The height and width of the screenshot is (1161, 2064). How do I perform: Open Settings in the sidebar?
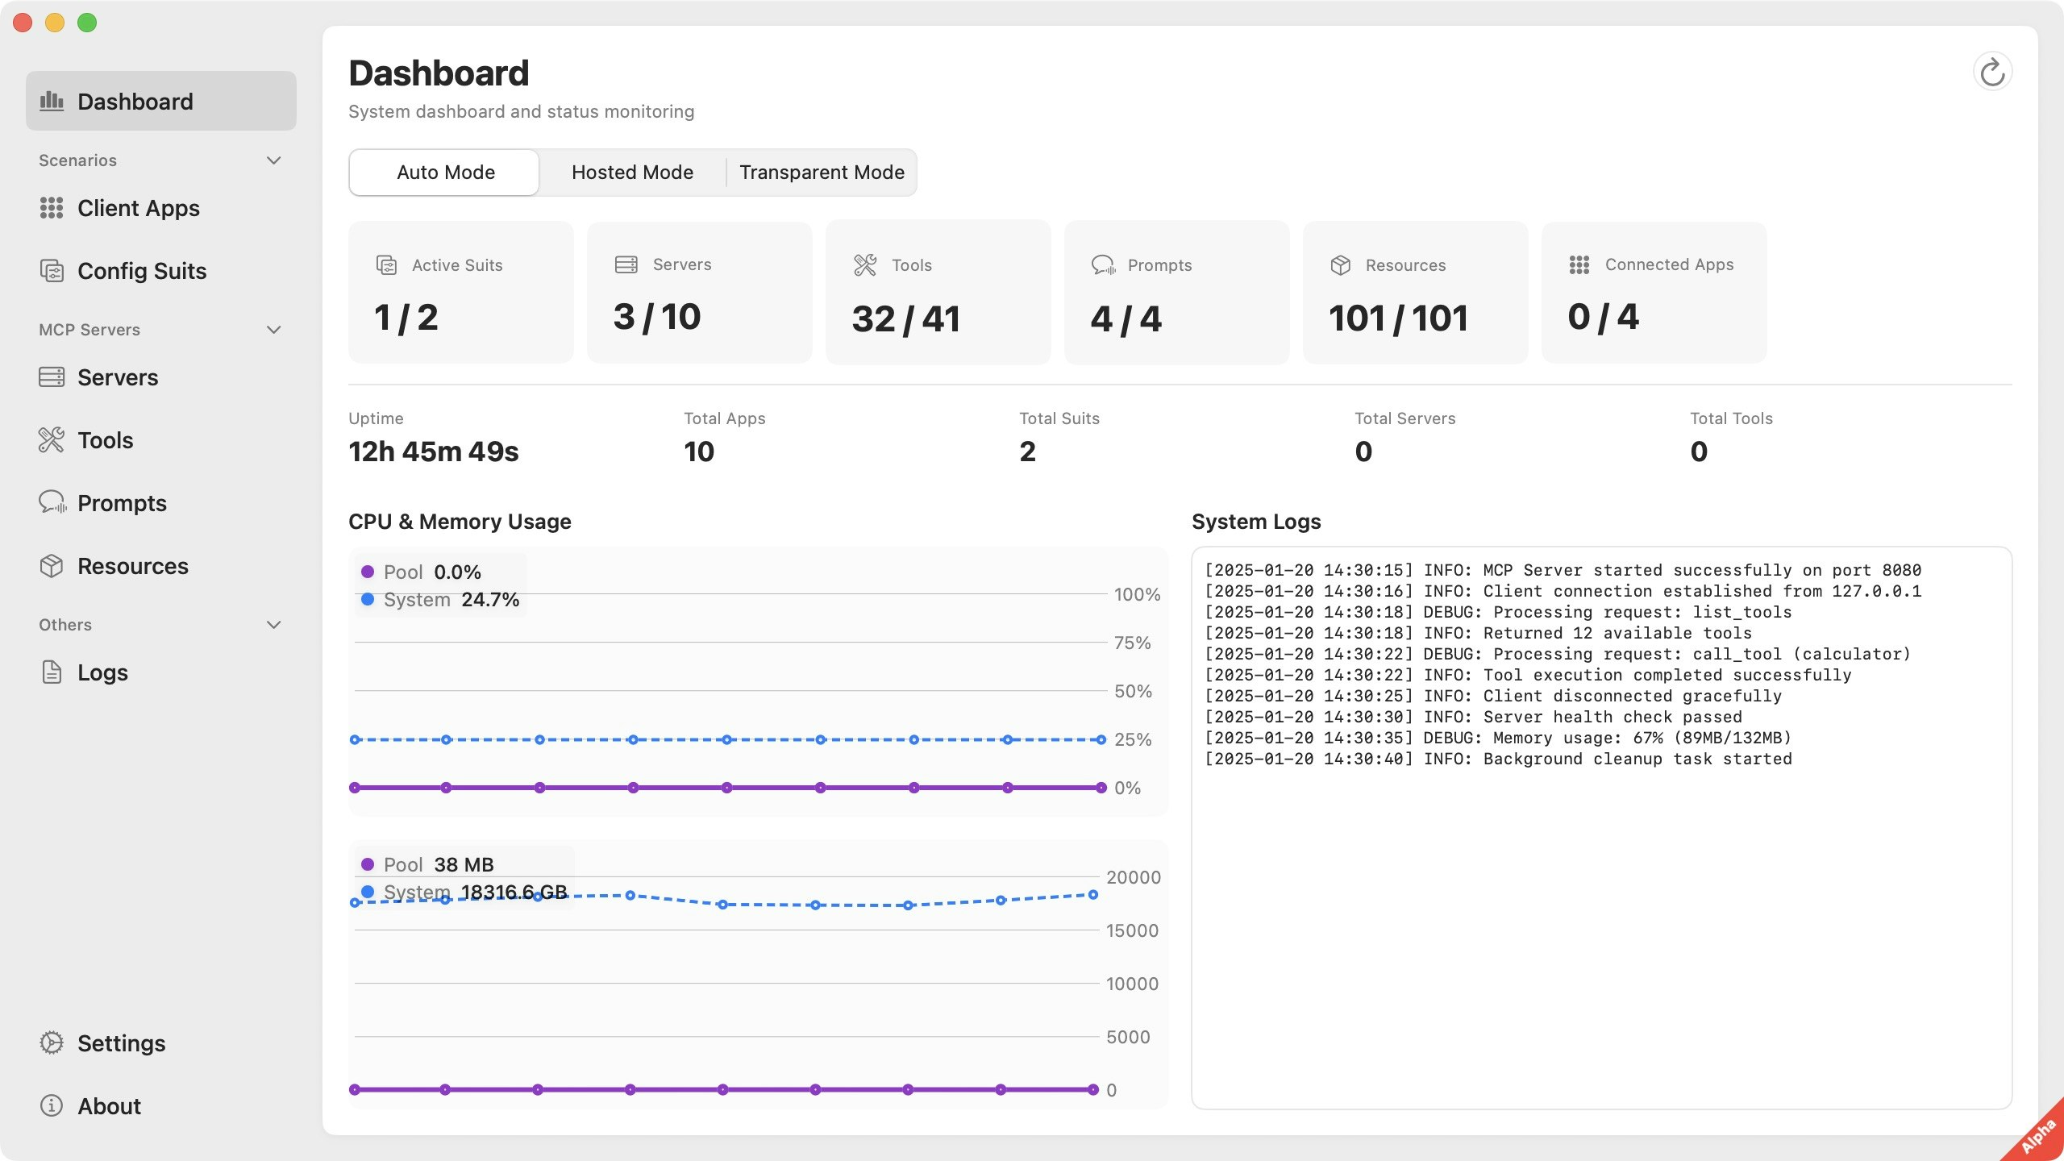pyautogui.click(x=161, y=1042)
